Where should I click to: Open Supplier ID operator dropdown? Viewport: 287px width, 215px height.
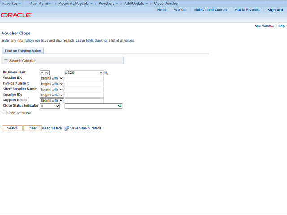coord(52,95)
